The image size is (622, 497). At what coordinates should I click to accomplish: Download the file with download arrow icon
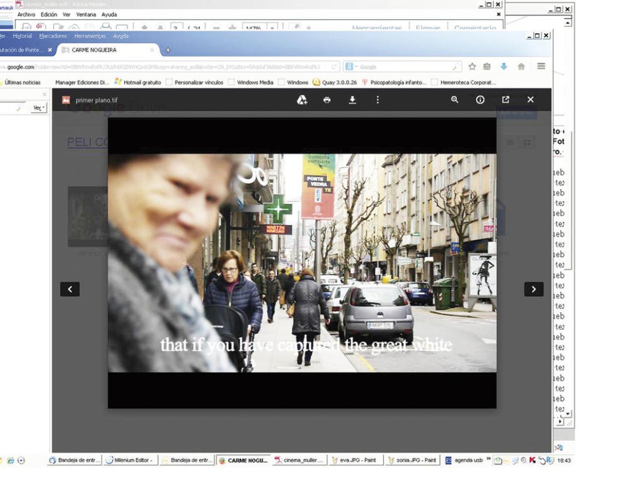(x=352, y=100)
